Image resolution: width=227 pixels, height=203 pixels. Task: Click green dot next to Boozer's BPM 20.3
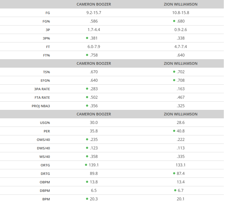click(87, 199)
